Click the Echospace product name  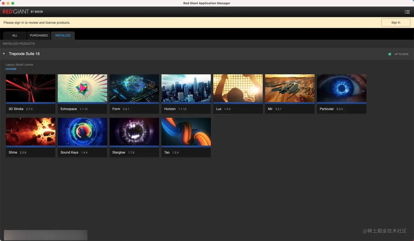(69, 109)
